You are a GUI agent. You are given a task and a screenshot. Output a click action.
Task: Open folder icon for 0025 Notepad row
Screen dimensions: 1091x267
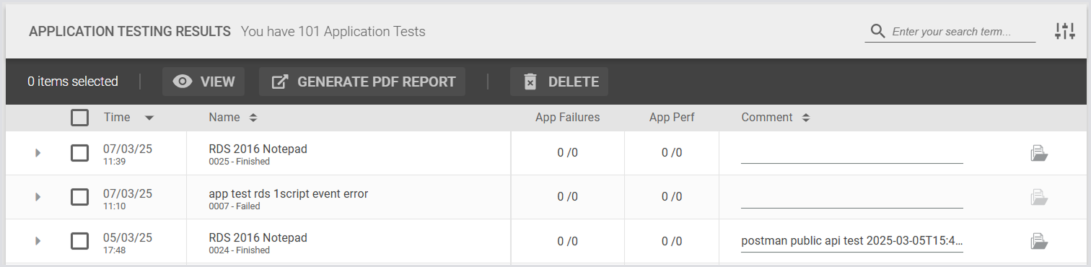tap(1039, 153)
